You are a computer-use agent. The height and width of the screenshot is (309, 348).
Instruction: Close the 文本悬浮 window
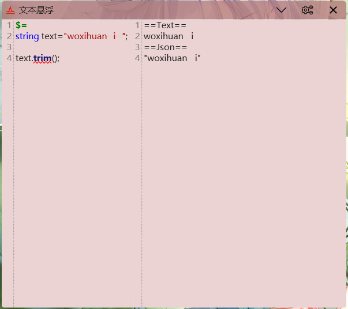tap(333, 10)
